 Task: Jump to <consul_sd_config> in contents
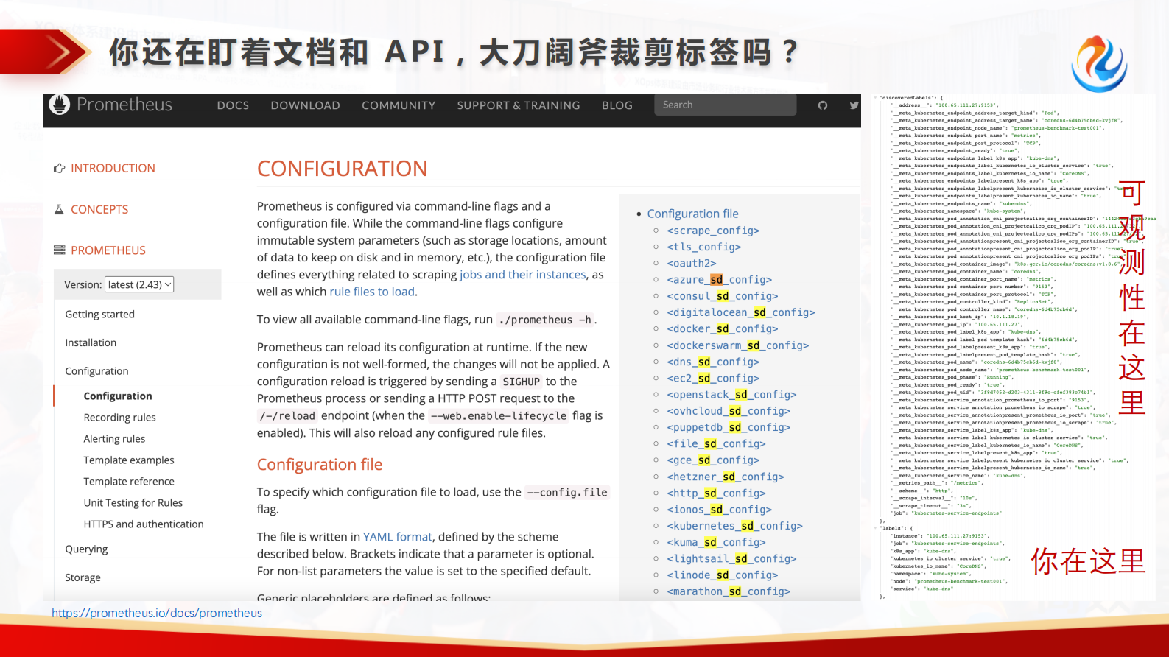click(722, 295)
